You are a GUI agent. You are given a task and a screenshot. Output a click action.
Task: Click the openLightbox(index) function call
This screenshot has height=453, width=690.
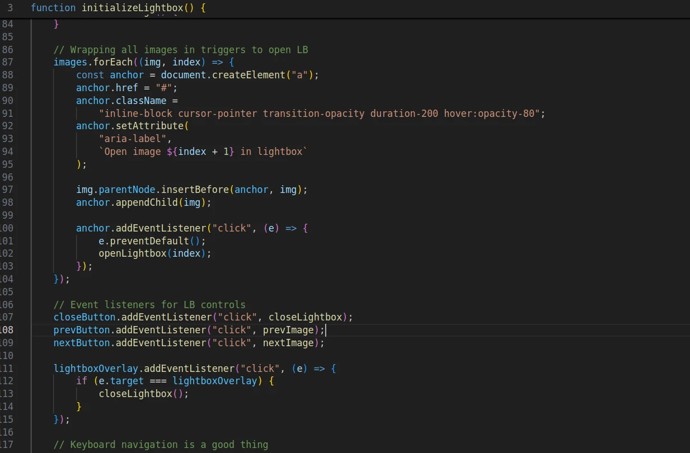155,253
